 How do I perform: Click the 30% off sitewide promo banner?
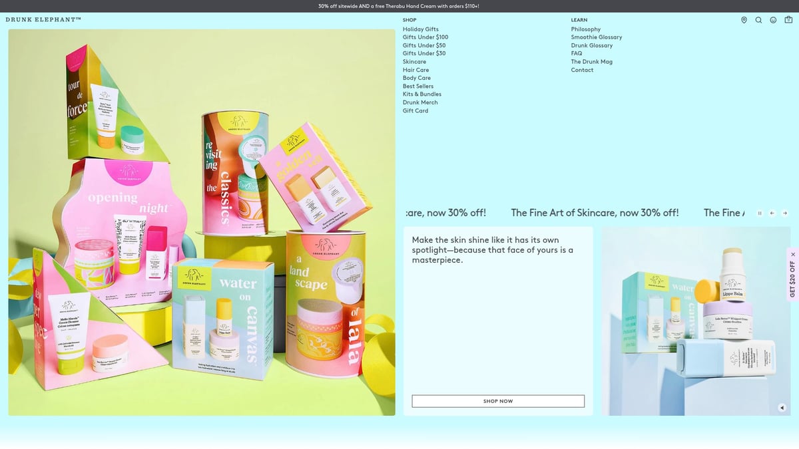pyautogui.click(x=400, y=5)
